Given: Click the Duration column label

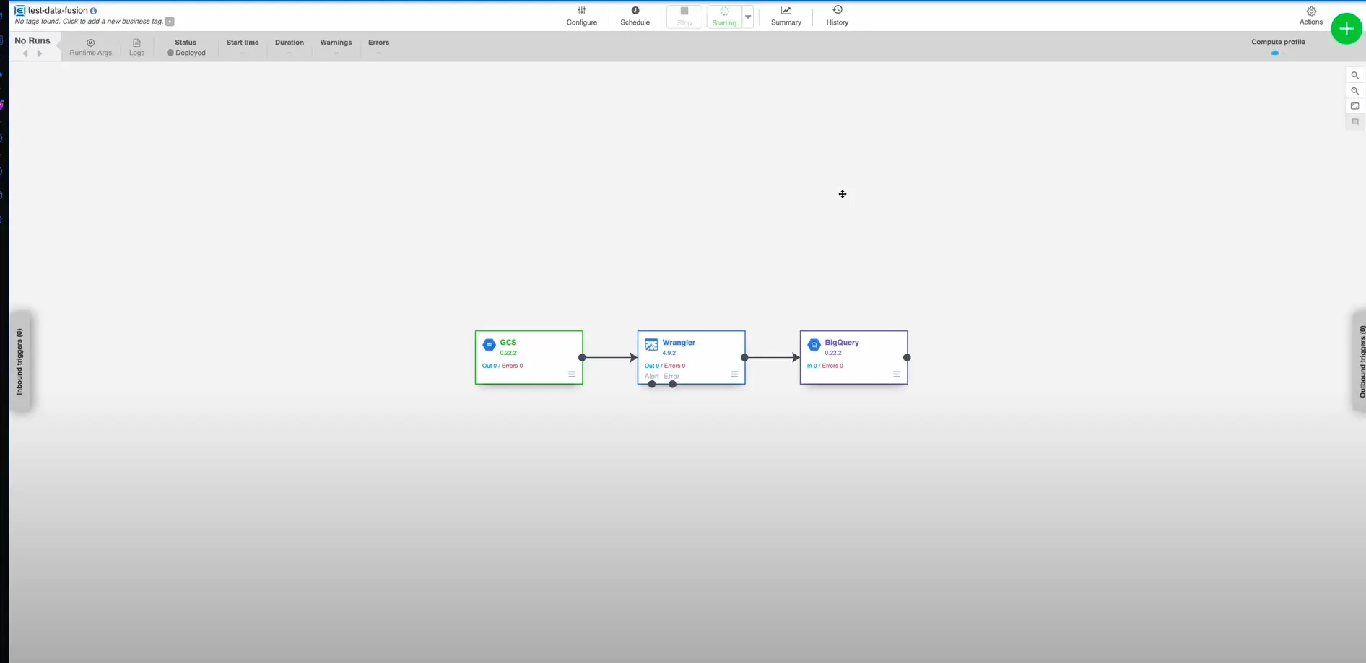Looking at the screenshot, I should (x=290, y=43).
